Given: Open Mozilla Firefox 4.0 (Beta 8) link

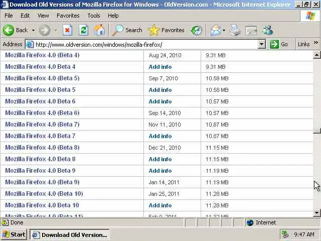Looking at the screenshot, I should tap(42, 148).
